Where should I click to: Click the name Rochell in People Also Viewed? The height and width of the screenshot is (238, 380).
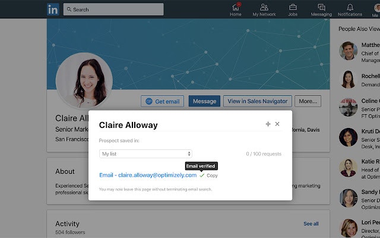point(370,76)
